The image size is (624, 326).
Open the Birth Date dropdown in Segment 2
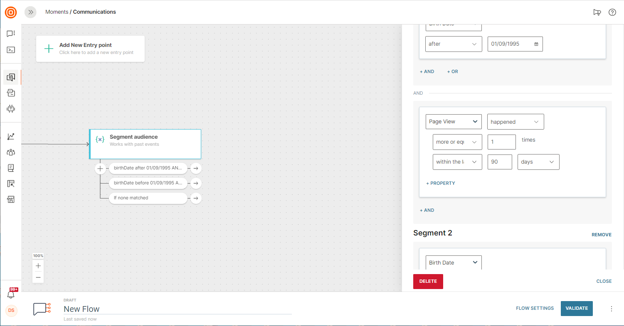click(x=454, y=262)
